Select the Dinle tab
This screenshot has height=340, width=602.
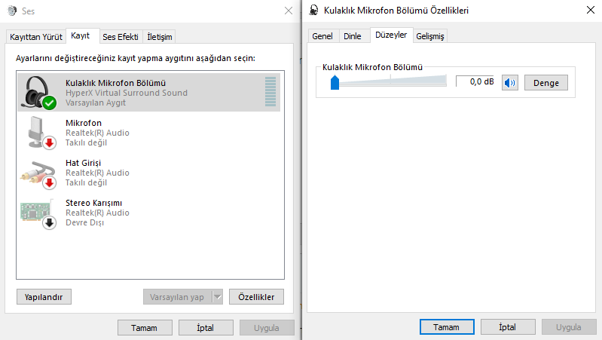352,36
